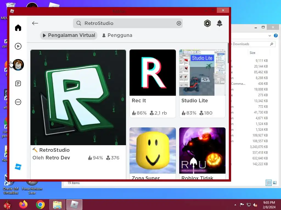
Task: Switch Explorer to large icons view
Action: 275,183
